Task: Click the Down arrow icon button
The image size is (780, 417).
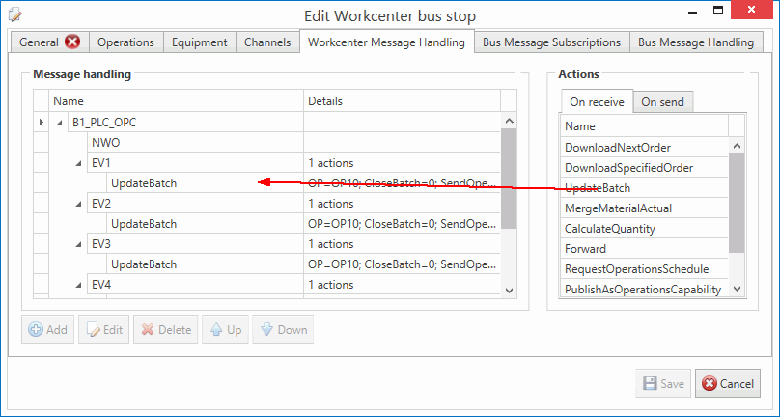Action: point(266,330)
